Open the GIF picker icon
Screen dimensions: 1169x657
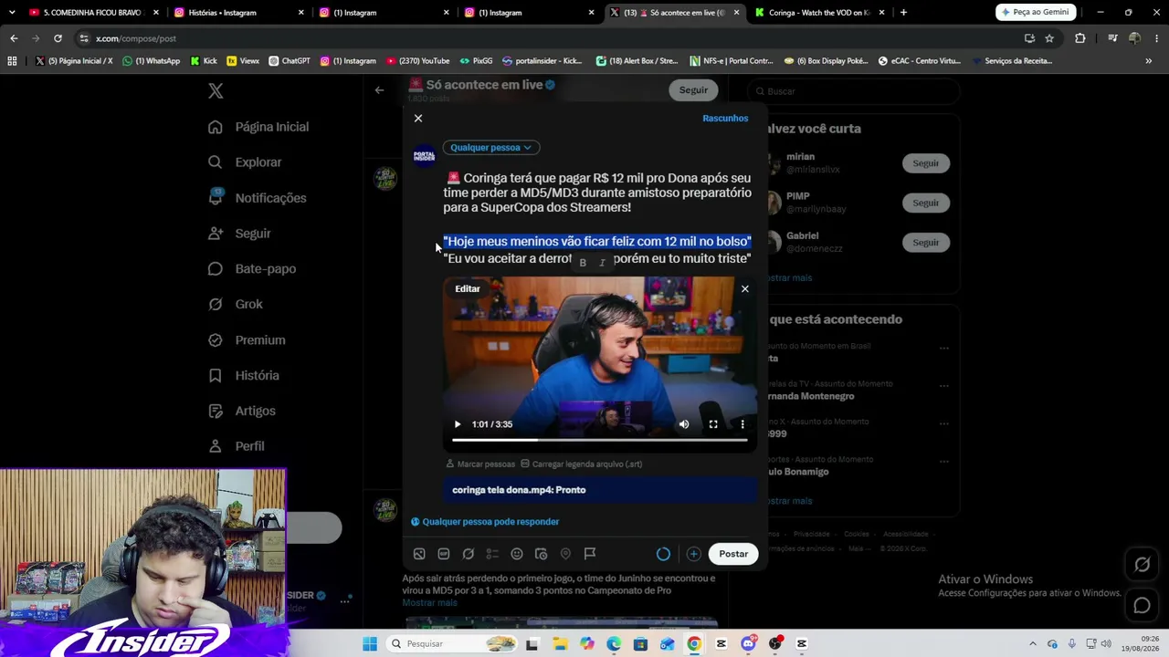444,554
